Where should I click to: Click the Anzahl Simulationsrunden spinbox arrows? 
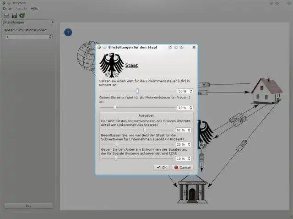coord(50,37)
